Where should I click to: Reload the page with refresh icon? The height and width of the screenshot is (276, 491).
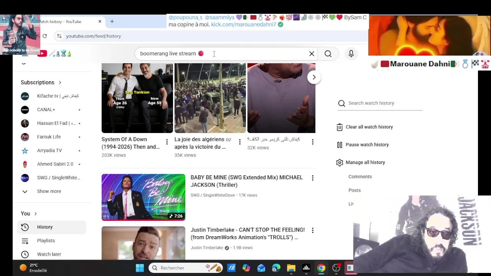point(45,36)
